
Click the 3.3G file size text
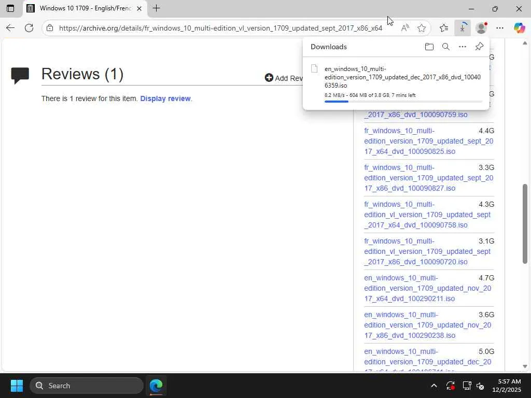(486, 167)
